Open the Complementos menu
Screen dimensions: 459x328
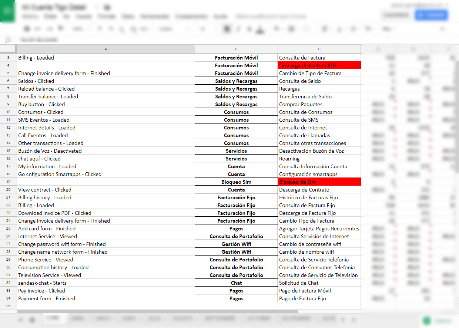[191, 17]
